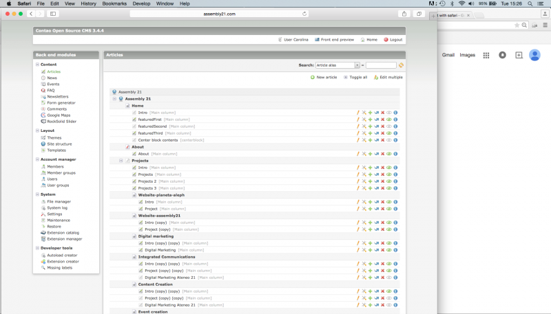Collapse the Content section in sidebar

click(x=37, y=65)
